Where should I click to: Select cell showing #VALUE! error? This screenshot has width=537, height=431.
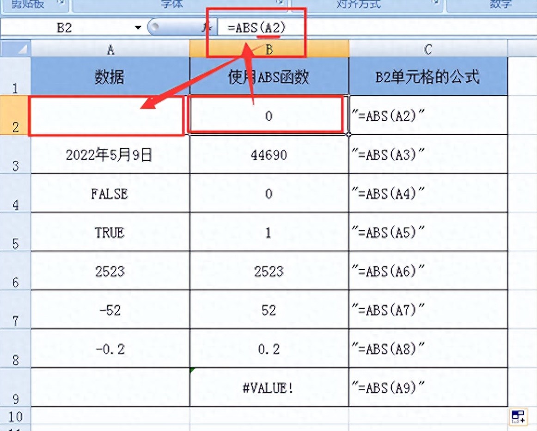pos(269,387)
